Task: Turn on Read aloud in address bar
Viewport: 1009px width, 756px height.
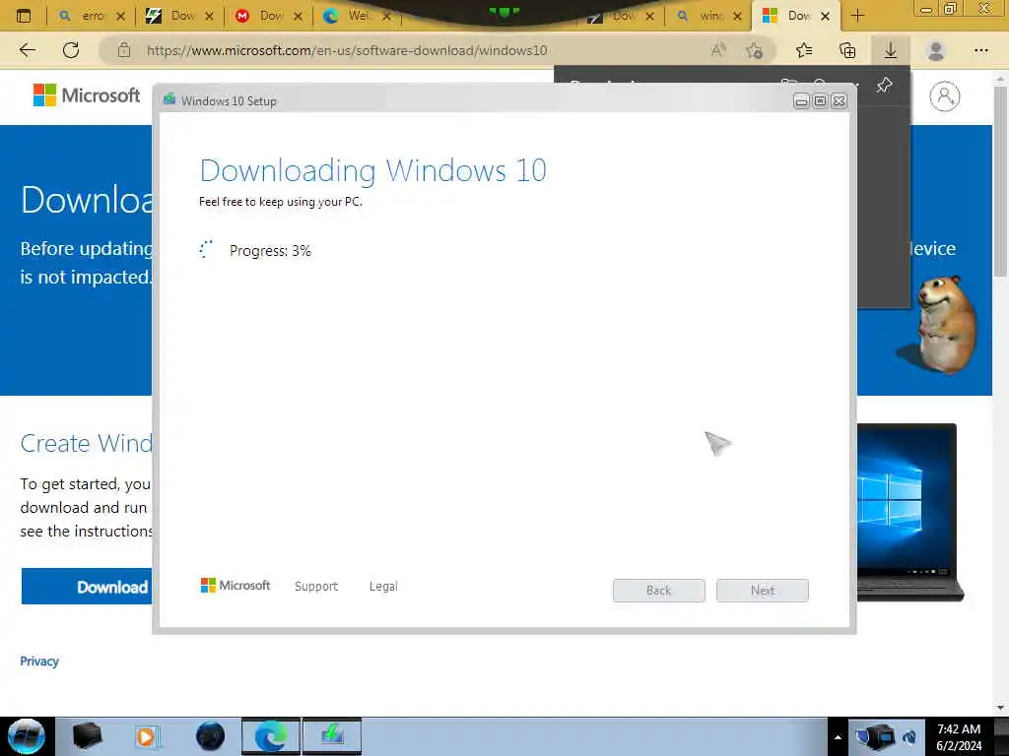Action: click(718, 49)
